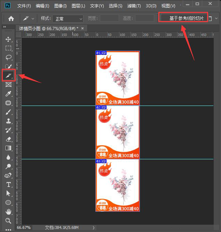
Task: Click document size 文档:384.1K/5.68M text
Action: tap(62, 227)
